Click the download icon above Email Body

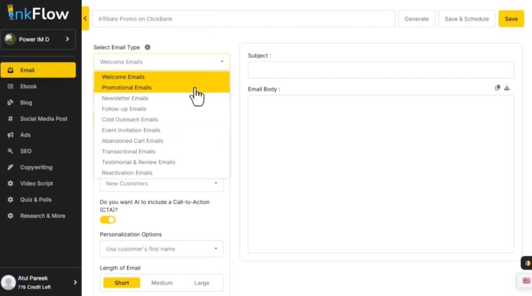[x=507, y=88]
